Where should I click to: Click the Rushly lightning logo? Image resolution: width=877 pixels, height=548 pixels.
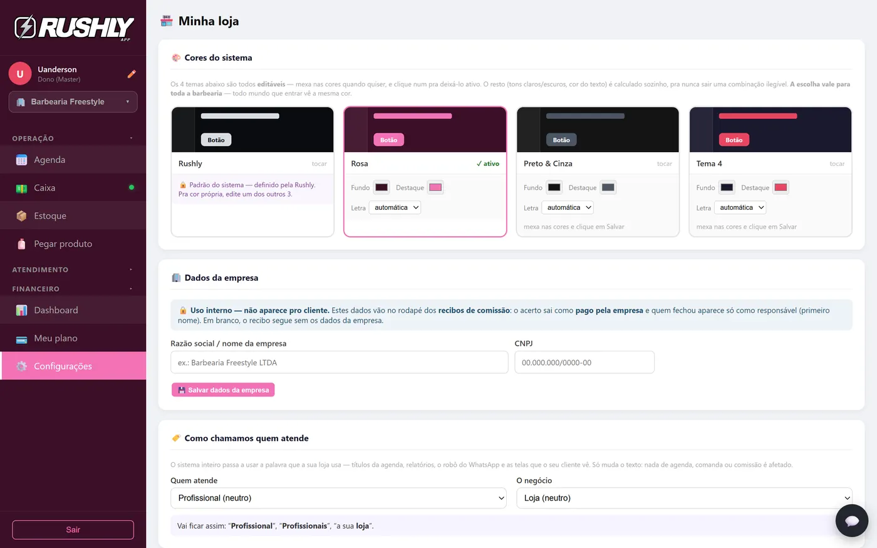[25, 28]
